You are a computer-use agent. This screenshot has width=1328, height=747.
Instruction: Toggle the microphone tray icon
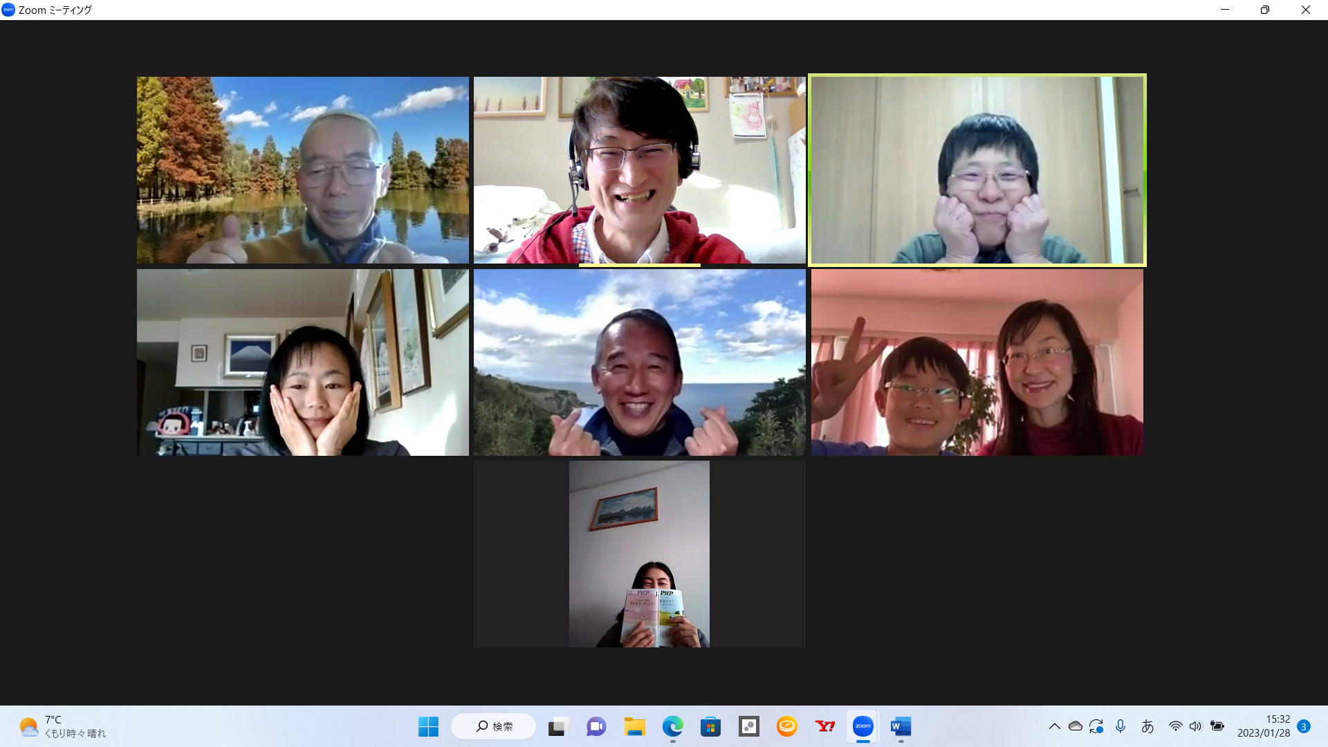[x=1120, y=726]
